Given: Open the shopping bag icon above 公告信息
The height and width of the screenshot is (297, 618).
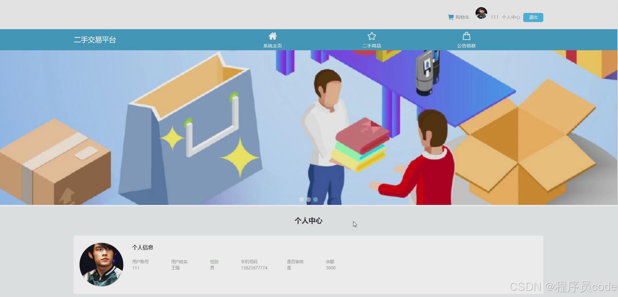Looking at the screenshot, I should (x=466, y=36).
